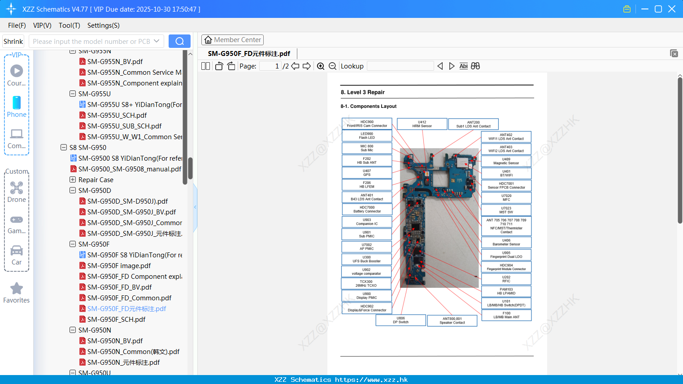This screenshot has height=384, width=683.
Task: Open SM-G950F S8 YiDianTong file
Action: click(135, 255)
